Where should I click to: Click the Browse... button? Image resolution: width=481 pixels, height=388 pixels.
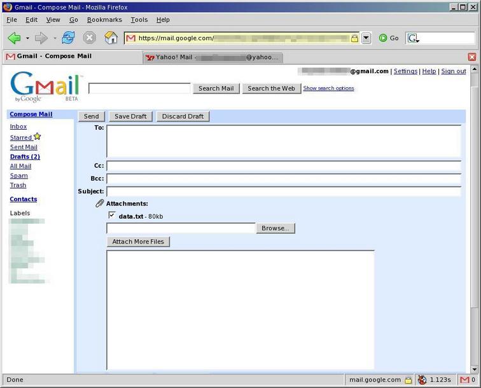(275, 228)
